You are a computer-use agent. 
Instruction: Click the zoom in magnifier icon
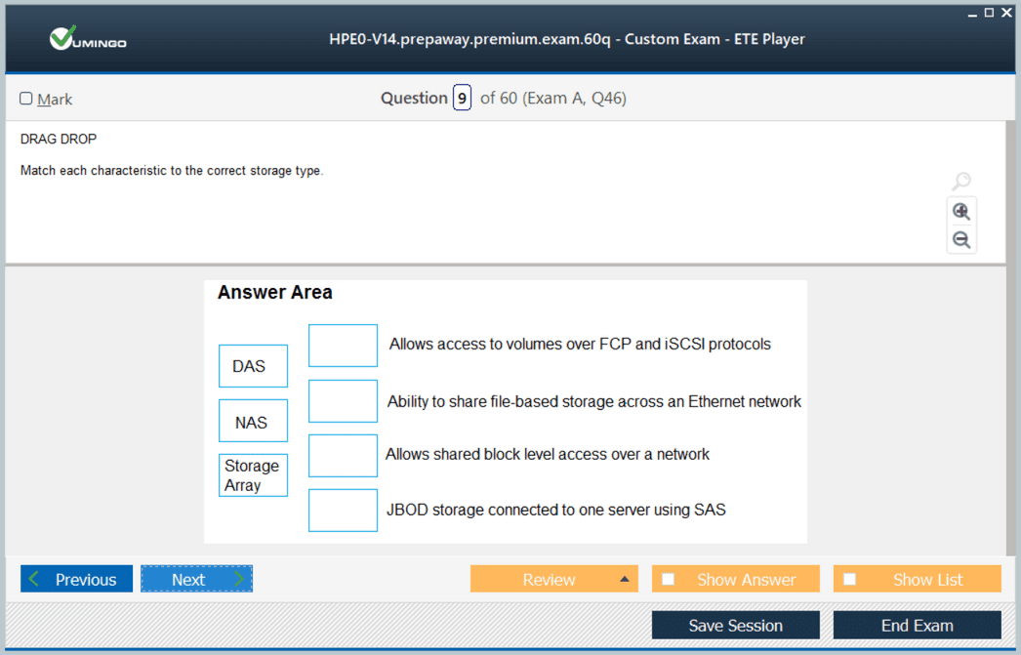(961, 212)
